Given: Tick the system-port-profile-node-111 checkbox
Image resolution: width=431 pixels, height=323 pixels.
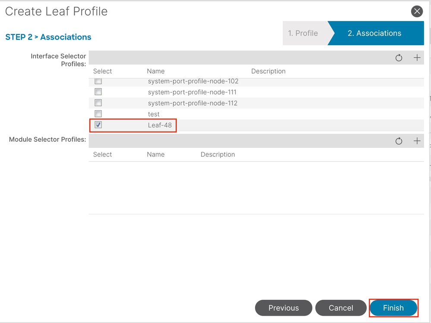Looking at the screenshot, I should click(x=98, y=92).
